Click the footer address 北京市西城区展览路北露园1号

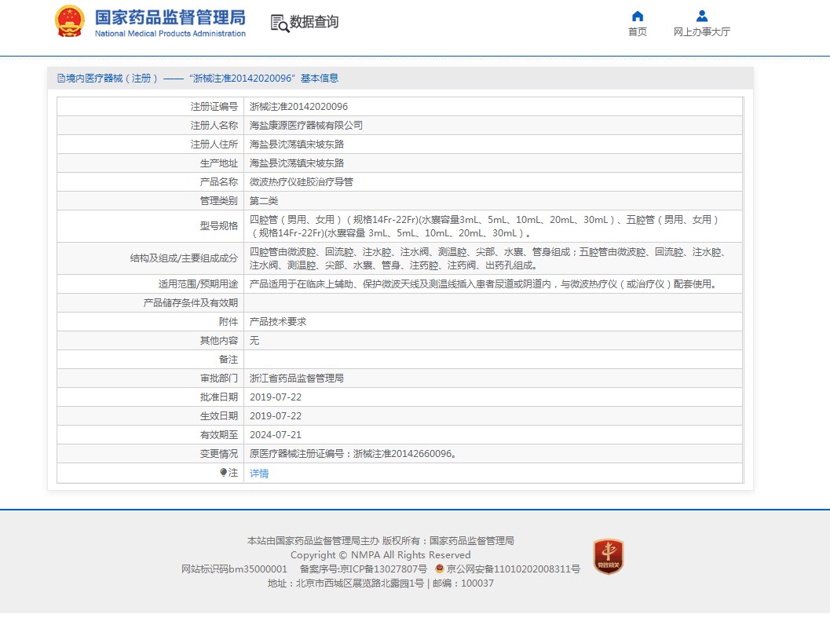pos(360,583)
